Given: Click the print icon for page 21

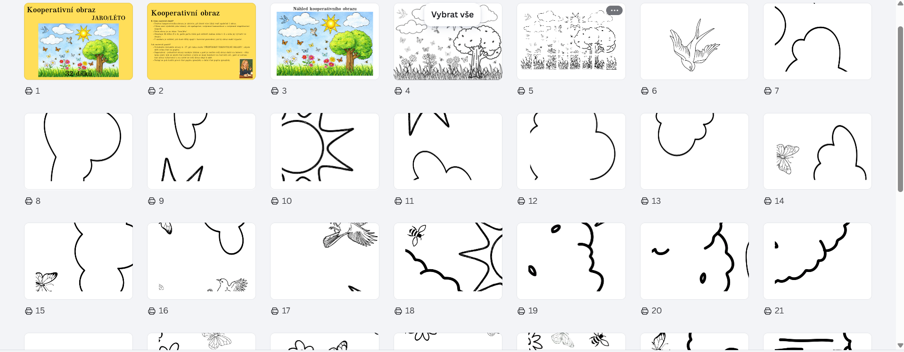Looking at the screenshot, I should tap(768, 311).
